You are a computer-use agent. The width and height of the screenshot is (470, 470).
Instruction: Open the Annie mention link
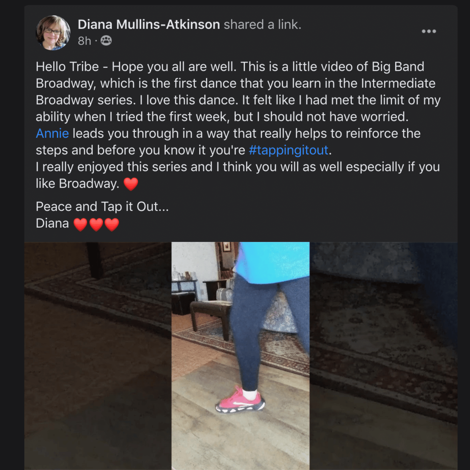(x=52, y=133)
